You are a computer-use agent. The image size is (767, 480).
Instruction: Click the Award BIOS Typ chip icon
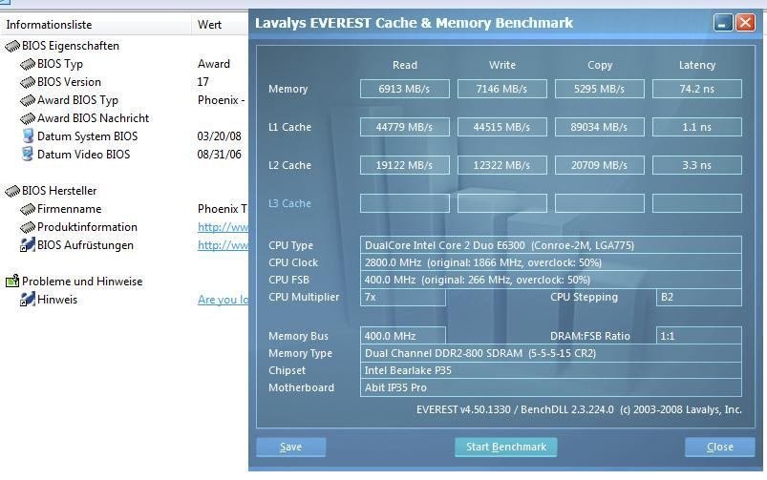point(28,100)
